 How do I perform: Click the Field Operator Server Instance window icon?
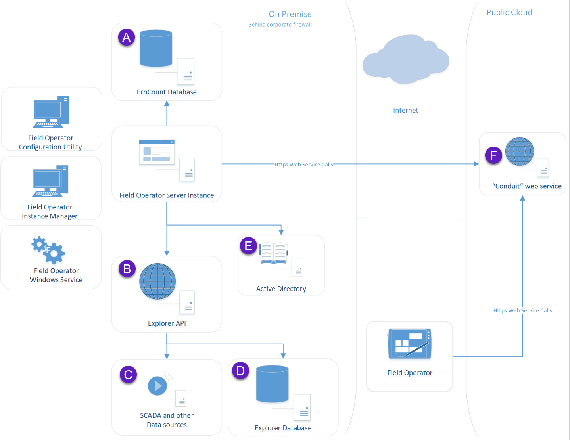click(x=157, y=152)
